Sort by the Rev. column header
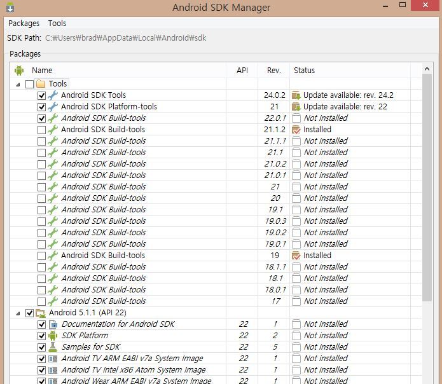The width and height of the screenshot is (442, 384). coord(274,71)
